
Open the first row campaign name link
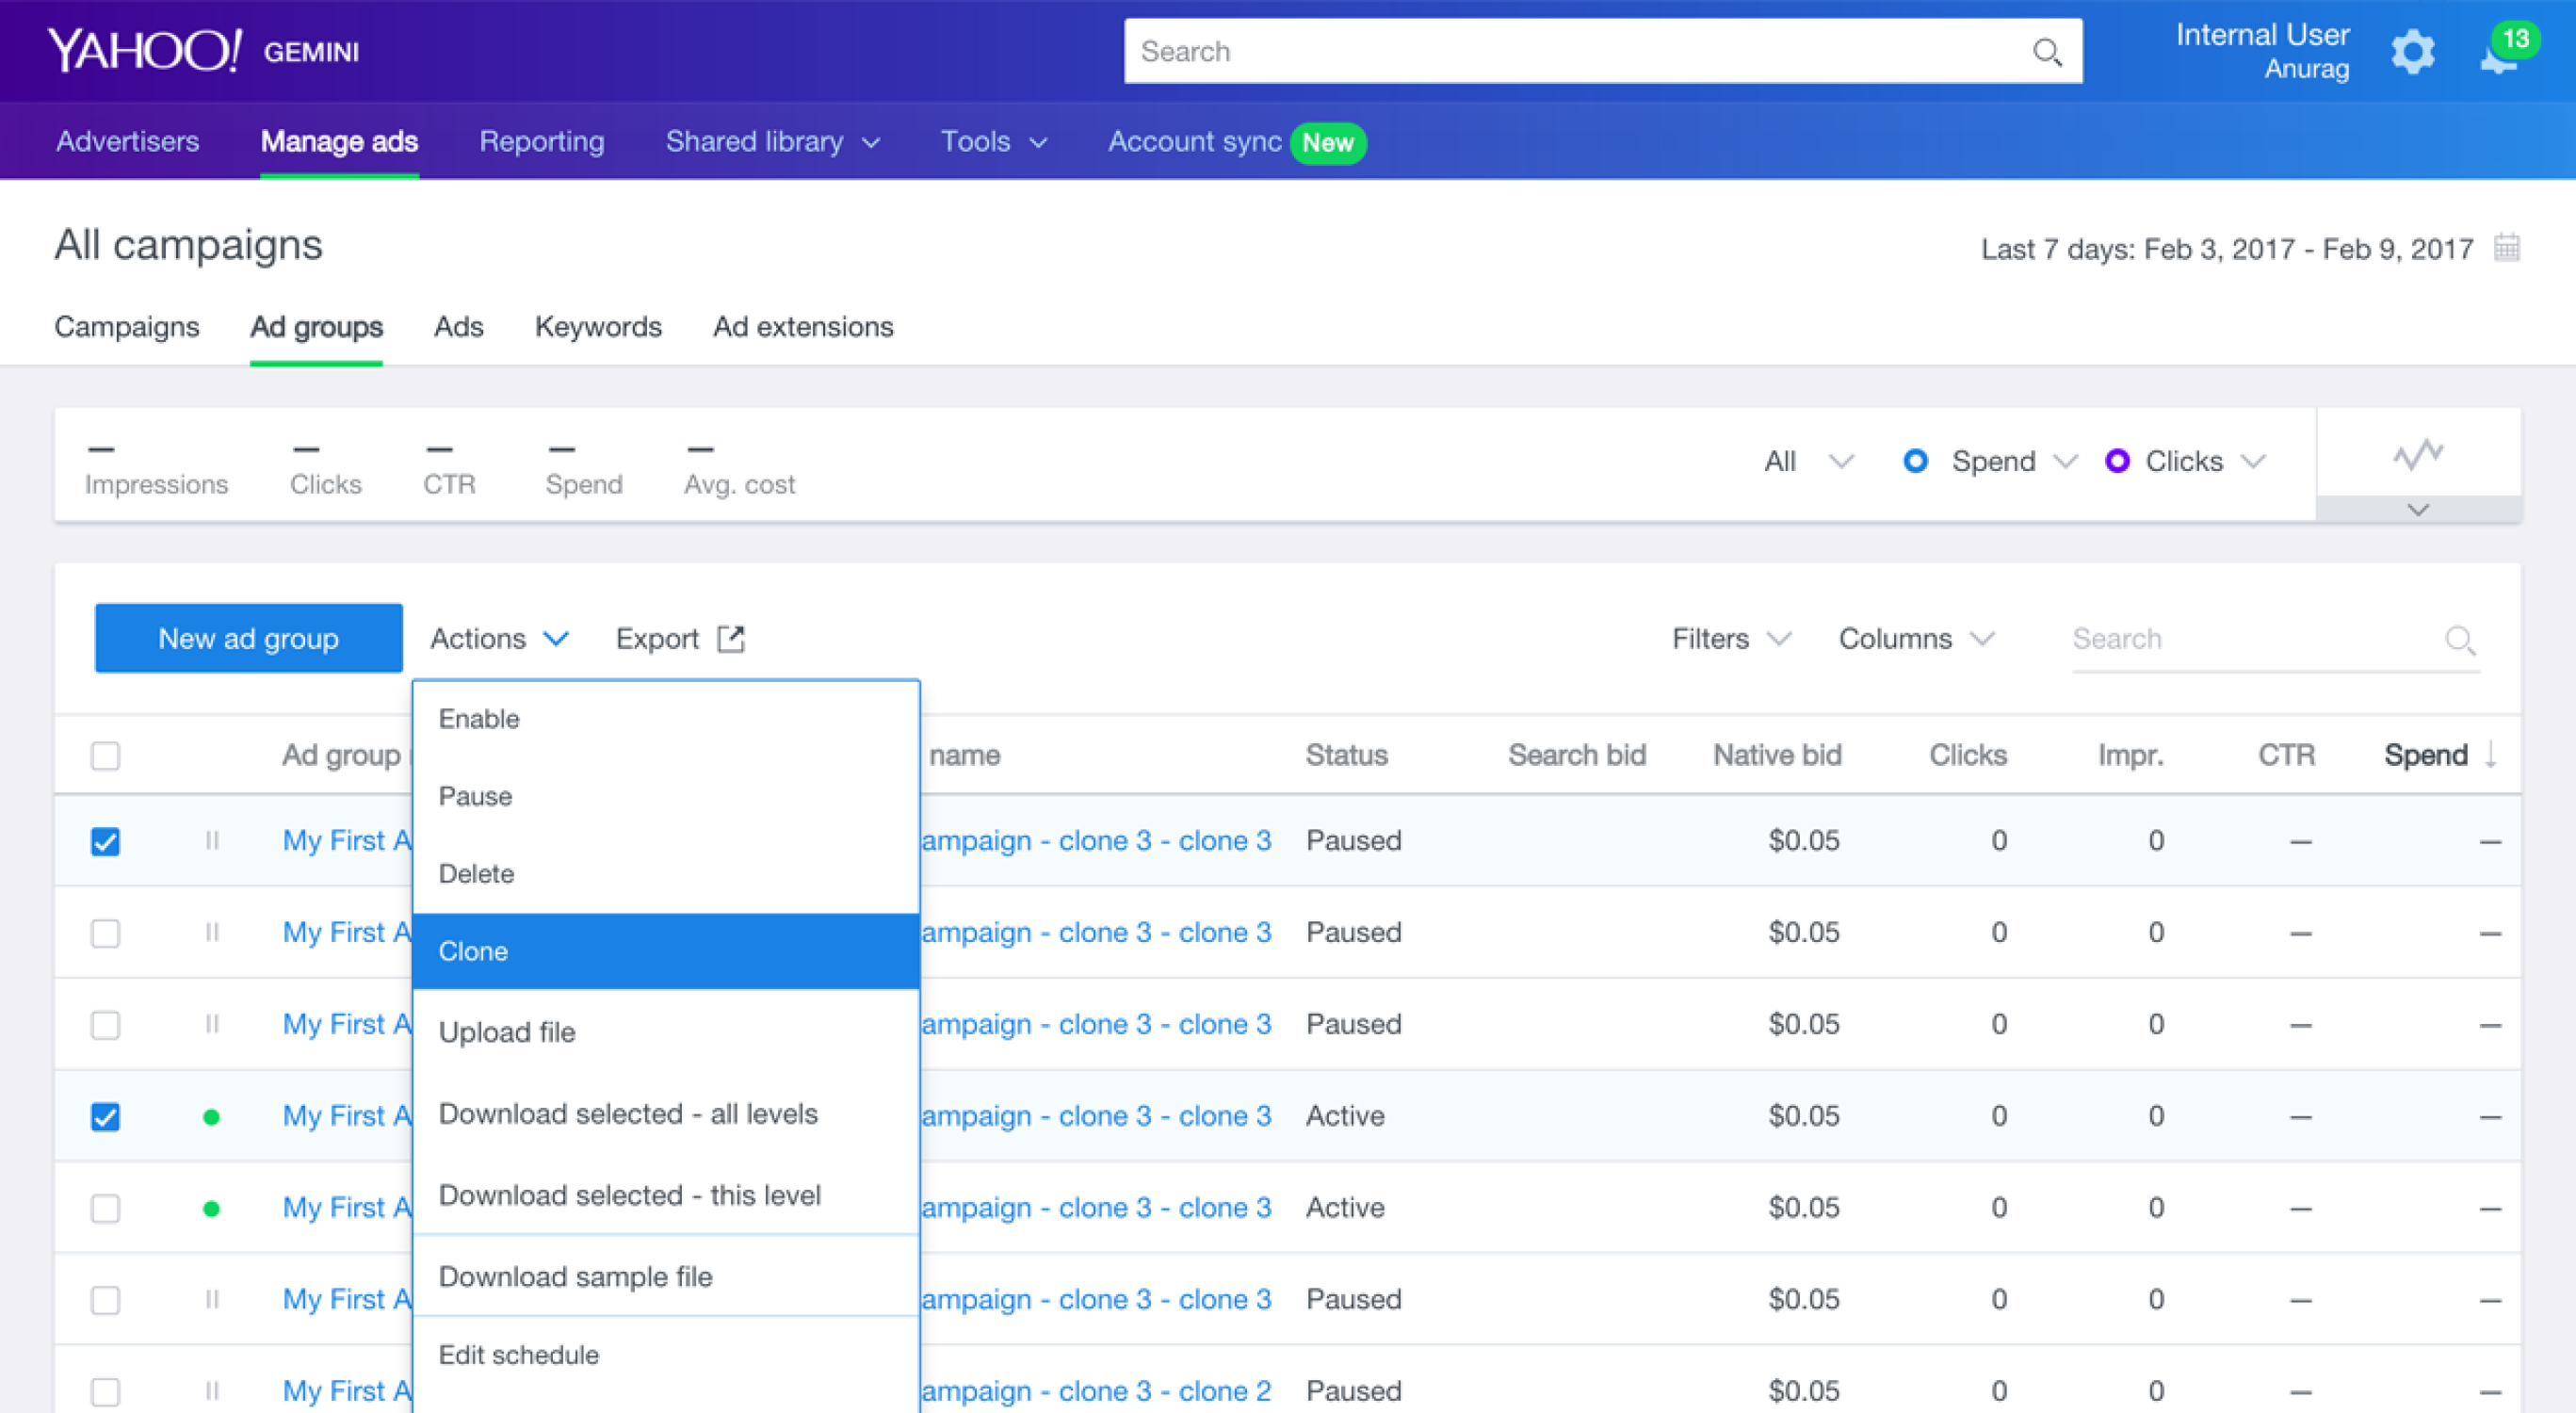click(x=1096, y=841)
